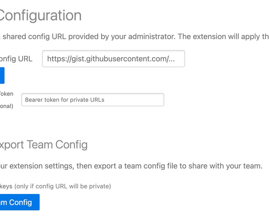
Task: Focus the bearer token input field
Action: [92, 100]
